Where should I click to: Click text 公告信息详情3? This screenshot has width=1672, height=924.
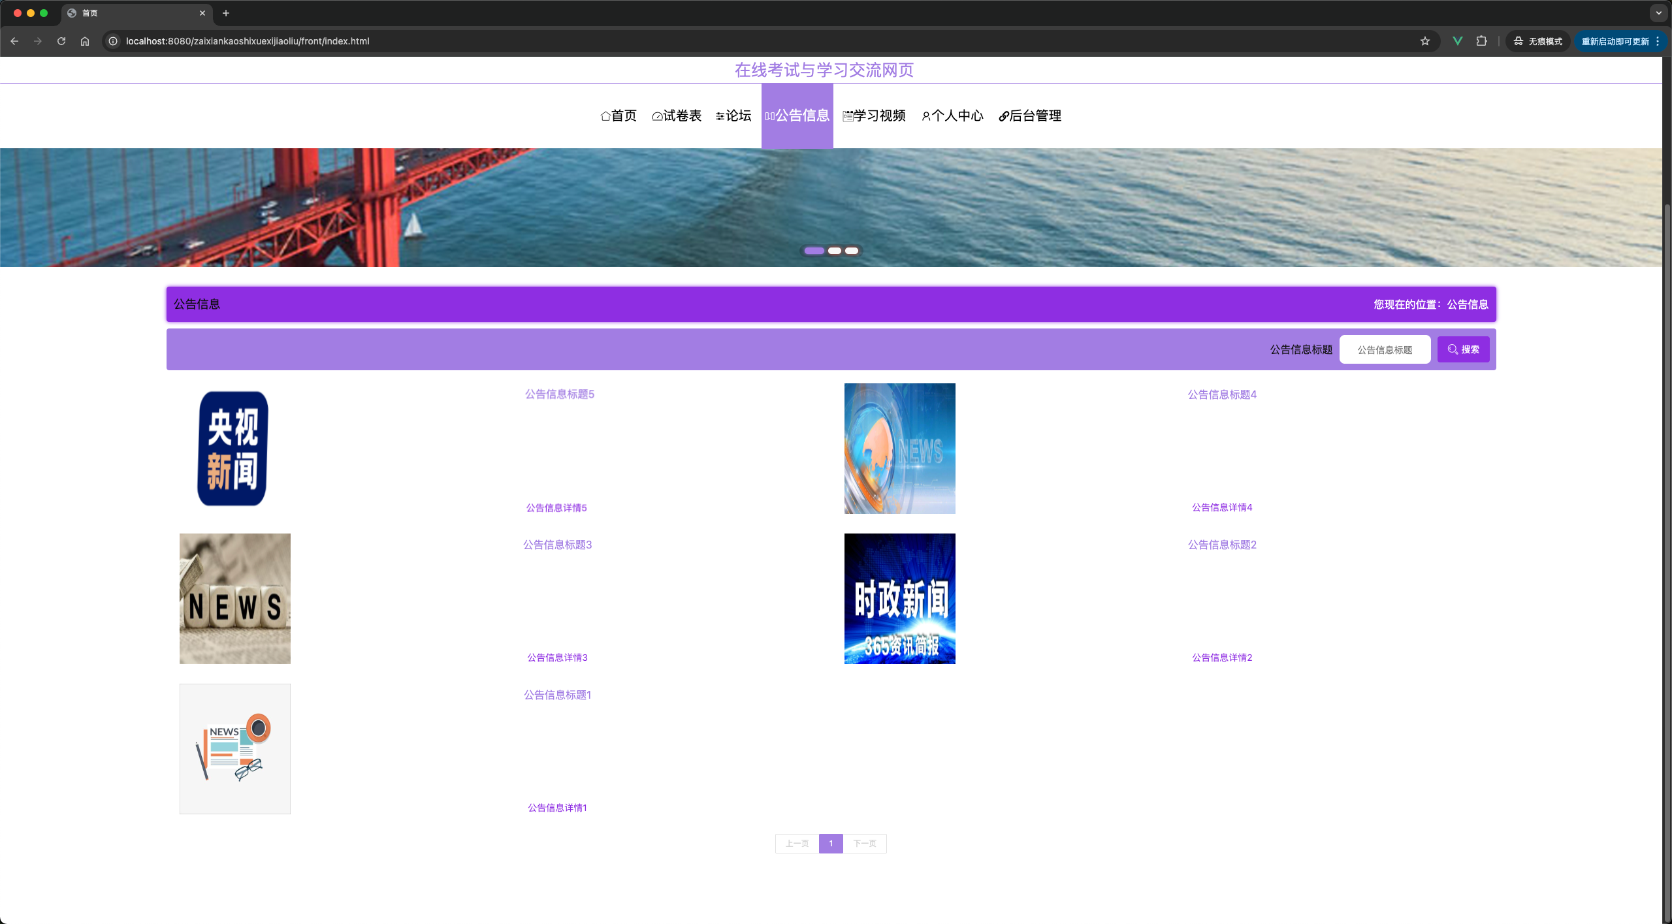[557, 658]
